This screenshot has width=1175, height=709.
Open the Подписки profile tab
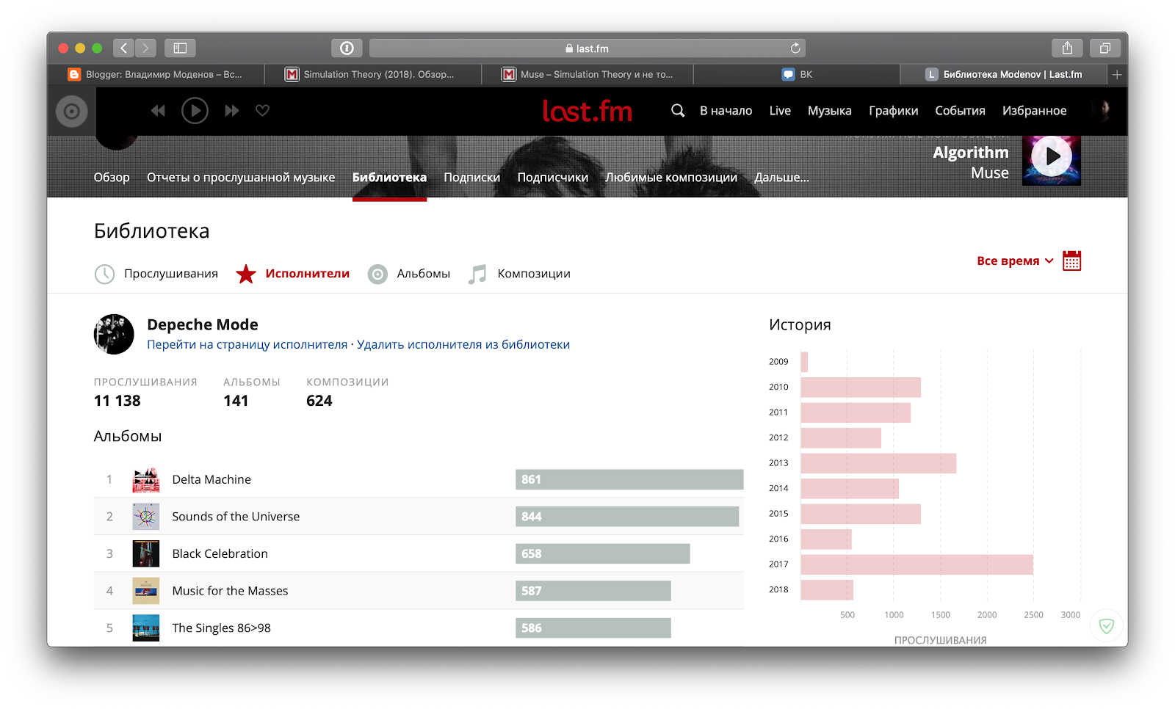click(471, 178)
